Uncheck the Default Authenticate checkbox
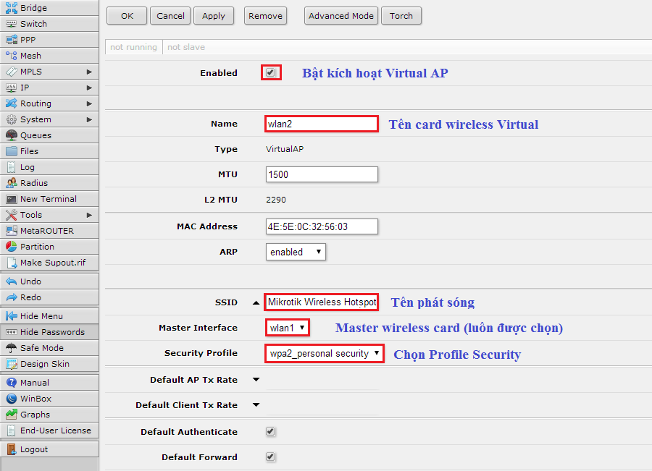Viewport: 652px width, 471px height. pos(270,432)
